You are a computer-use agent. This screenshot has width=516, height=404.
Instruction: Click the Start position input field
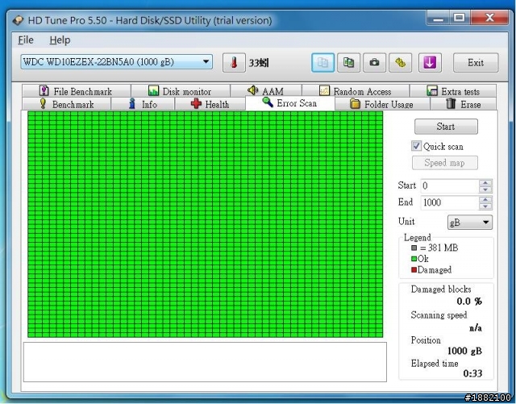pos(450,185)
